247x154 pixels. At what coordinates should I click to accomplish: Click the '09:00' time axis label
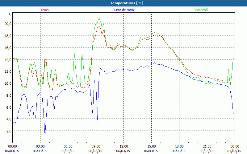point(96,147)
